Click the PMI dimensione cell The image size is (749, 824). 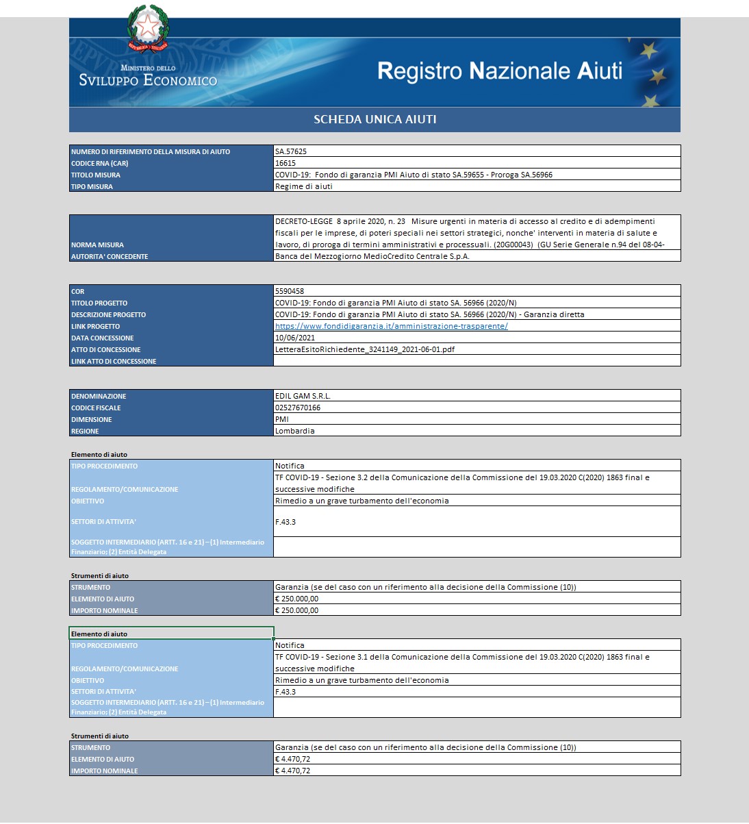click(x=477, y=419)
